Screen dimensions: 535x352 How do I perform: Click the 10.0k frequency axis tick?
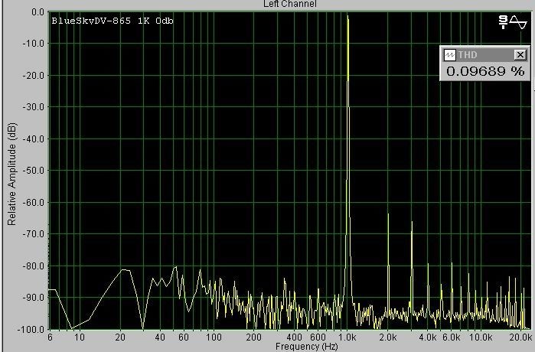481,337
